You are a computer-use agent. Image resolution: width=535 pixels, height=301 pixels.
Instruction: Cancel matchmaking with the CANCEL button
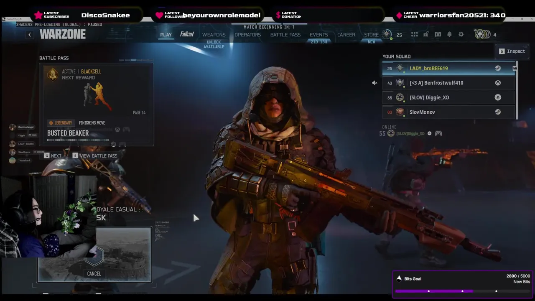[94, 273]
